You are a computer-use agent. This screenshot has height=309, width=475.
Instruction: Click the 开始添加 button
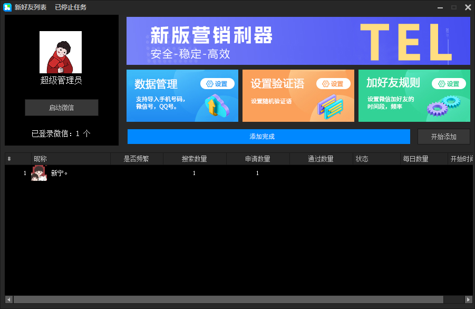click(x=444, y=136)
